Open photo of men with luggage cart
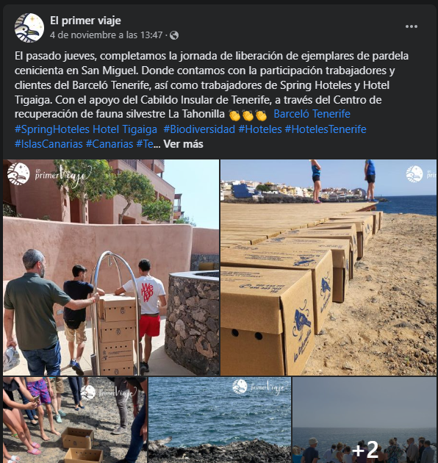 point(111,268)
